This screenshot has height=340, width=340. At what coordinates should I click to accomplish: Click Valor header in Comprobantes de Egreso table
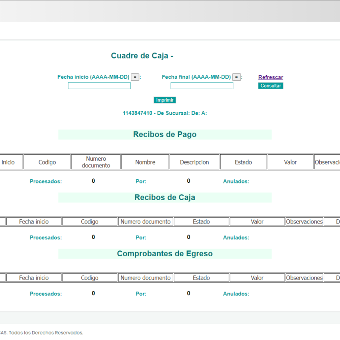[x=257, y=278]
